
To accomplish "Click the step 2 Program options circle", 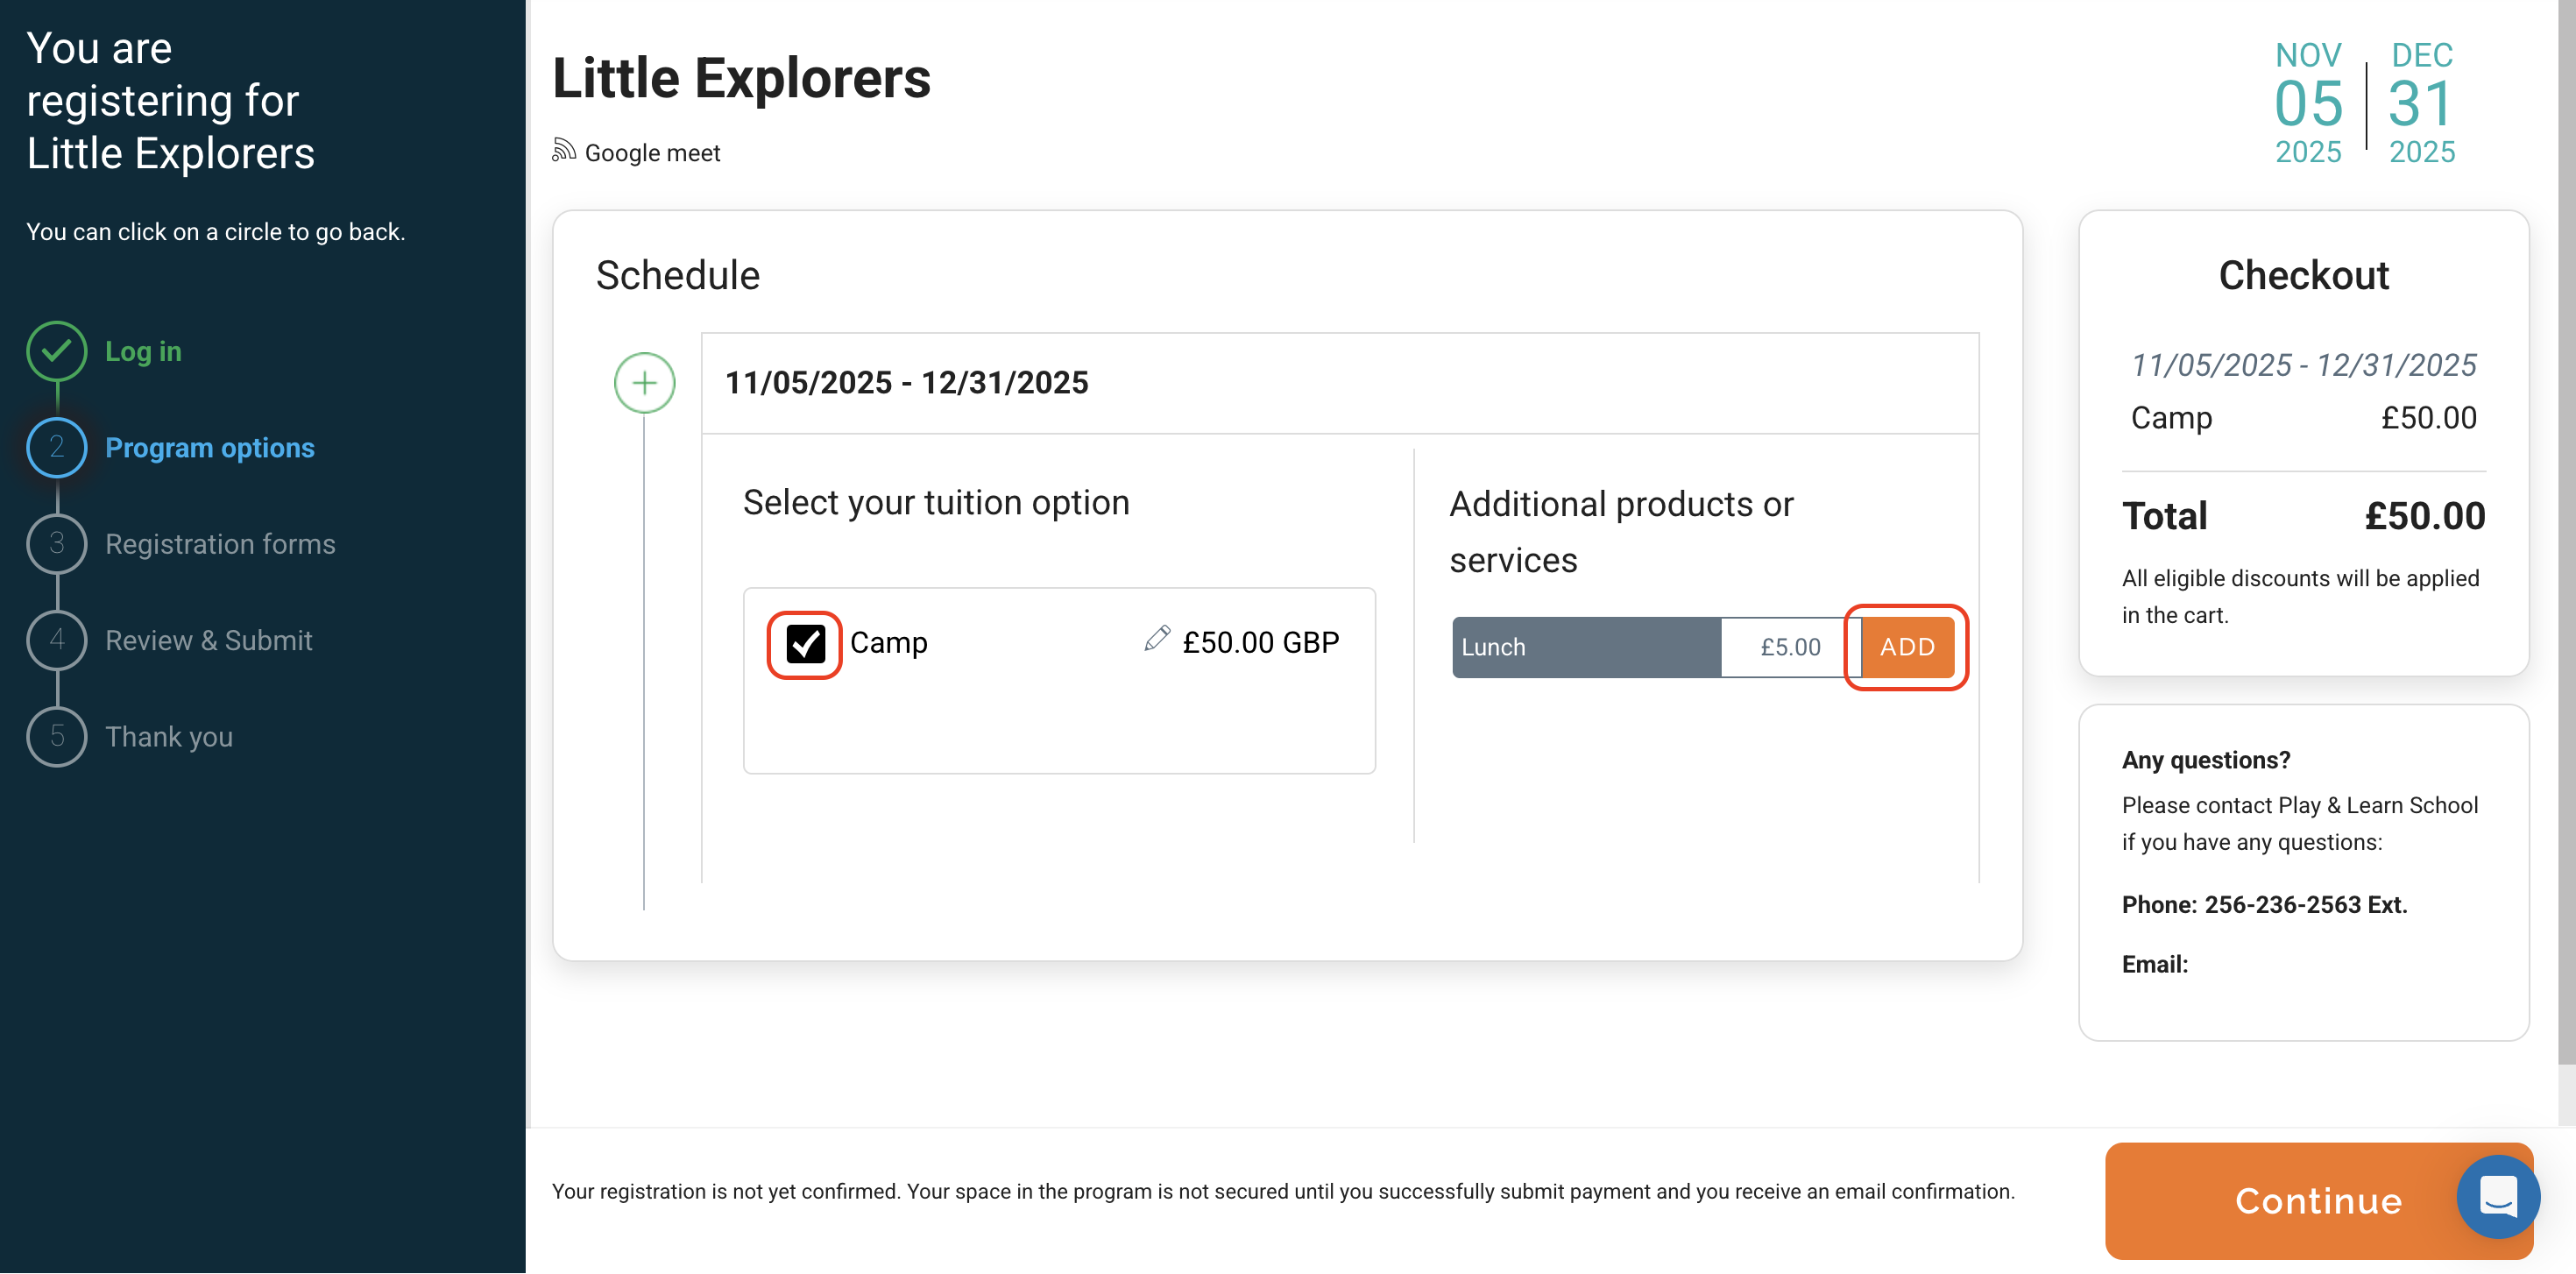I will (x=57, y=447).
